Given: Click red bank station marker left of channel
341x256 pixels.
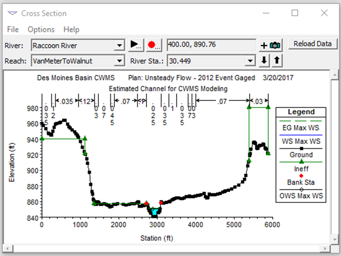Looking at the screenshot, I should pyautogui.click(x=146, y=203).
